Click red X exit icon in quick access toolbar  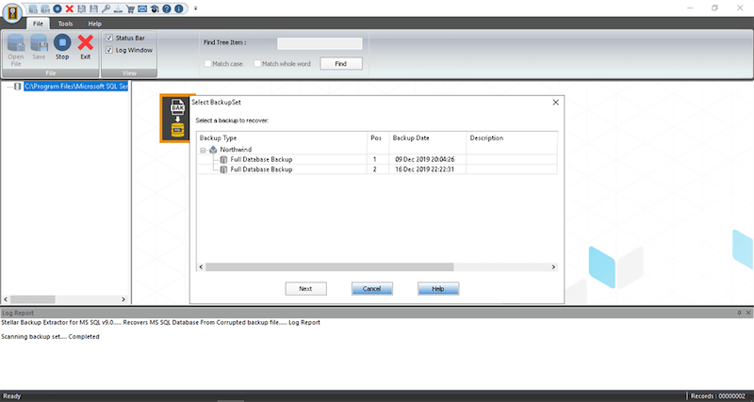click(x=69, y=8)
